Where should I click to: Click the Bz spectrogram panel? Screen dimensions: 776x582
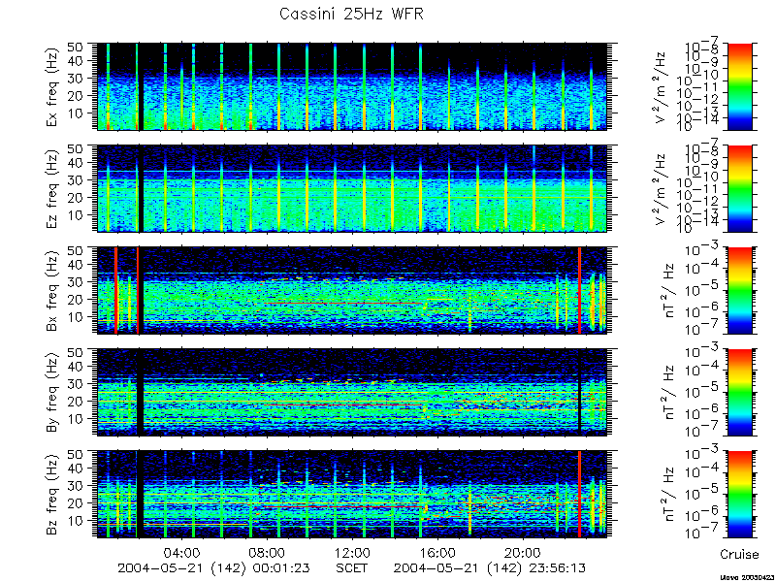coord(351,495)
